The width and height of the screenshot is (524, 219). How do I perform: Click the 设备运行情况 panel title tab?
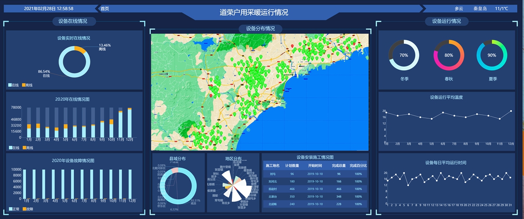coord(446,21)
